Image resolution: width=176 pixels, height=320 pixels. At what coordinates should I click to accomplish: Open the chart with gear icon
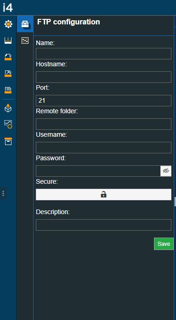(8, 124)
